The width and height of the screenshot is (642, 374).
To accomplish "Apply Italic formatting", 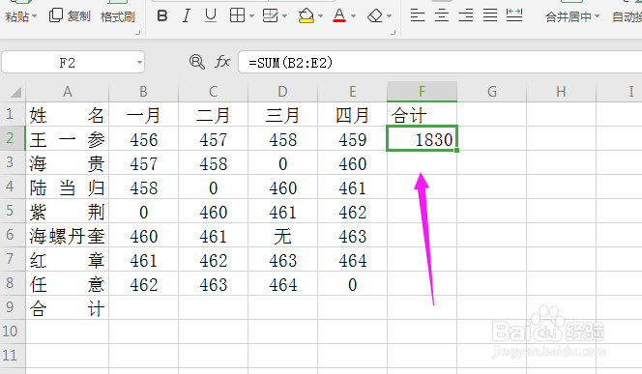I will point(187,16).
